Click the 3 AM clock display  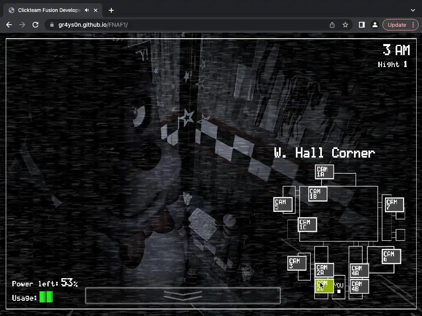[396, 50]
